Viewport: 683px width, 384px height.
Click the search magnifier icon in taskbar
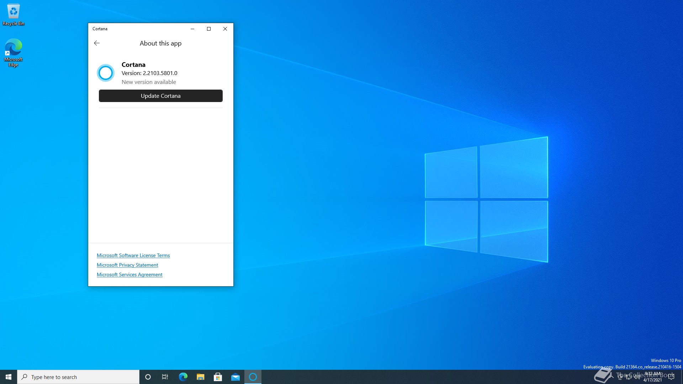[24, 377]
